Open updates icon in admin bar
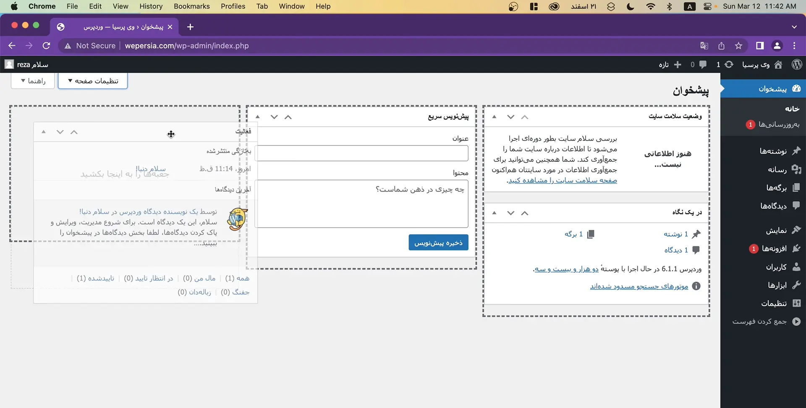806x408 pixels. point(729,65)
